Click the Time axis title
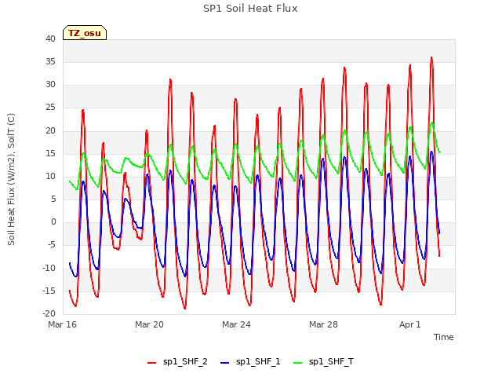The height and width of the screenshot is (377, 502). [x=444, y=337]
